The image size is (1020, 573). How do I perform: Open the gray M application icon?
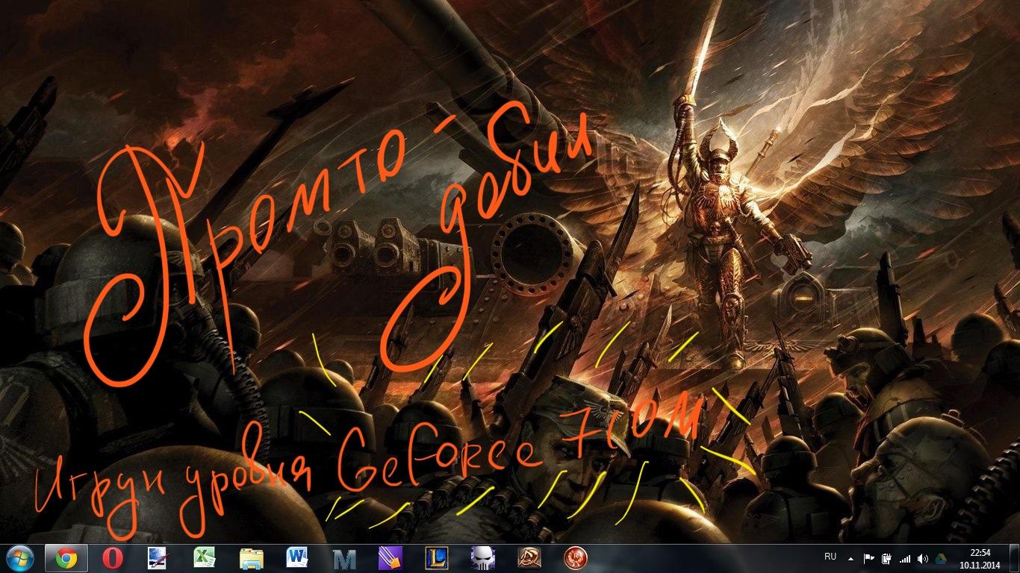click(343, 558)
